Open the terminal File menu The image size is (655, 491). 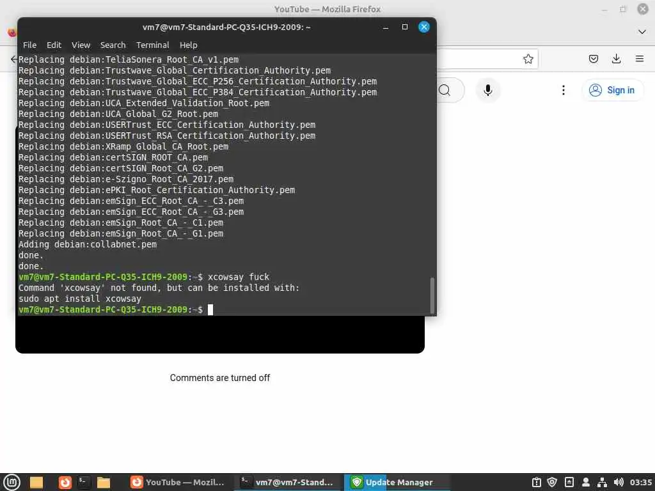pos(29,45)
